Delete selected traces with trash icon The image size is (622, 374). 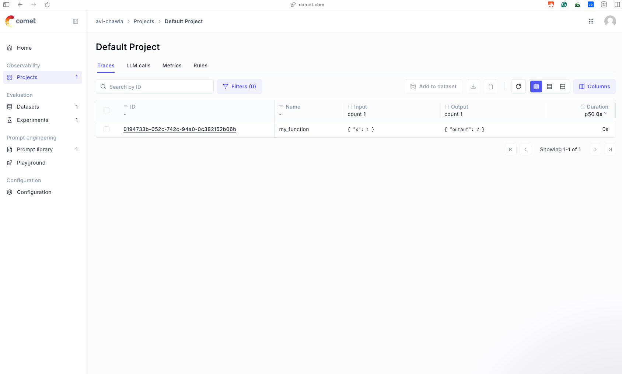[x=491, y=87]
